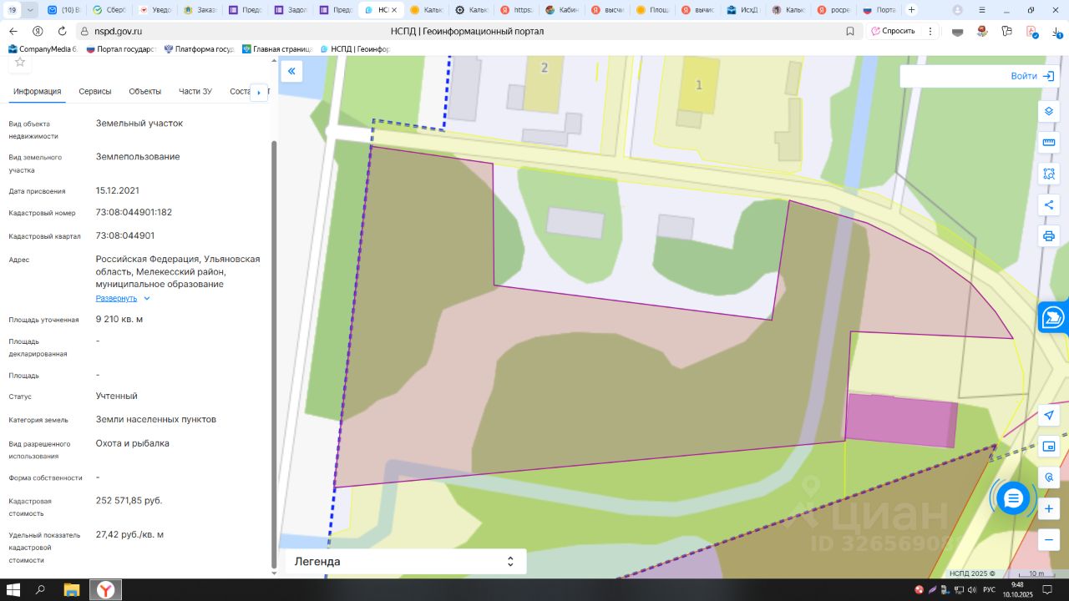Open the volume control in system tray
Viewport: 1069px width, 601px height.
(971, 590)
